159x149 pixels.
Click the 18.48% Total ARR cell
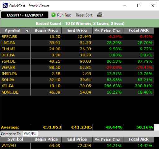(x=145, y=92)
